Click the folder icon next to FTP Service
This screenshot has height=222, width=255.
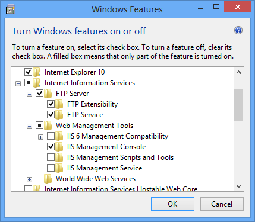[x=59, y=115]
